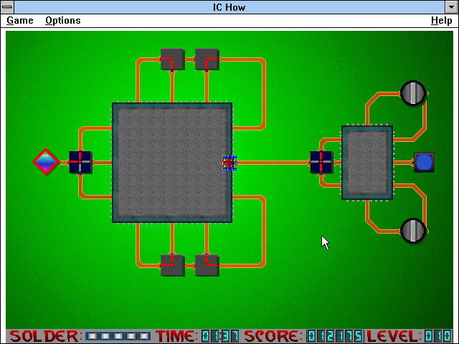Toggle the blue cross switch near small chip
Viewport: 459px width, 344px height.
321,162
